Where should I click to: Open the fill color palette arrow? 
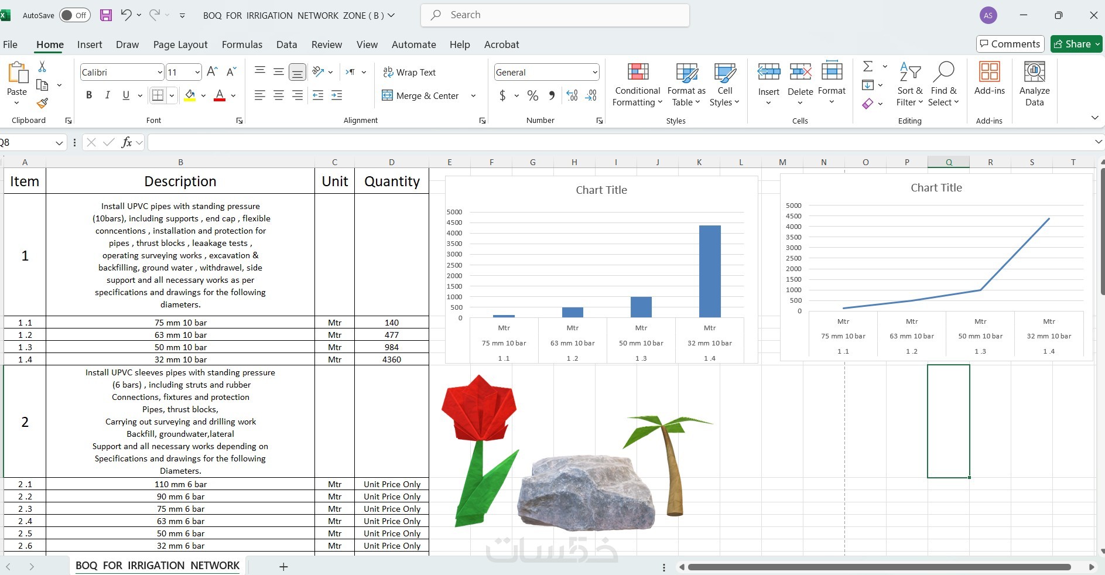(x=203, y=95)
